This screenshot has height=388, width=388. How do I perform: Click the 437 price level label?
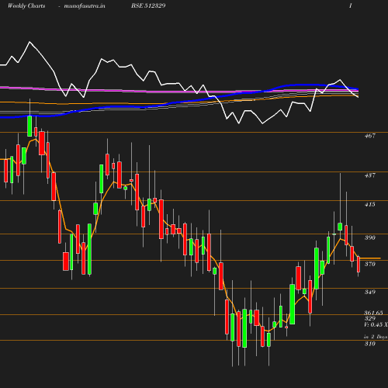point(370,175)
